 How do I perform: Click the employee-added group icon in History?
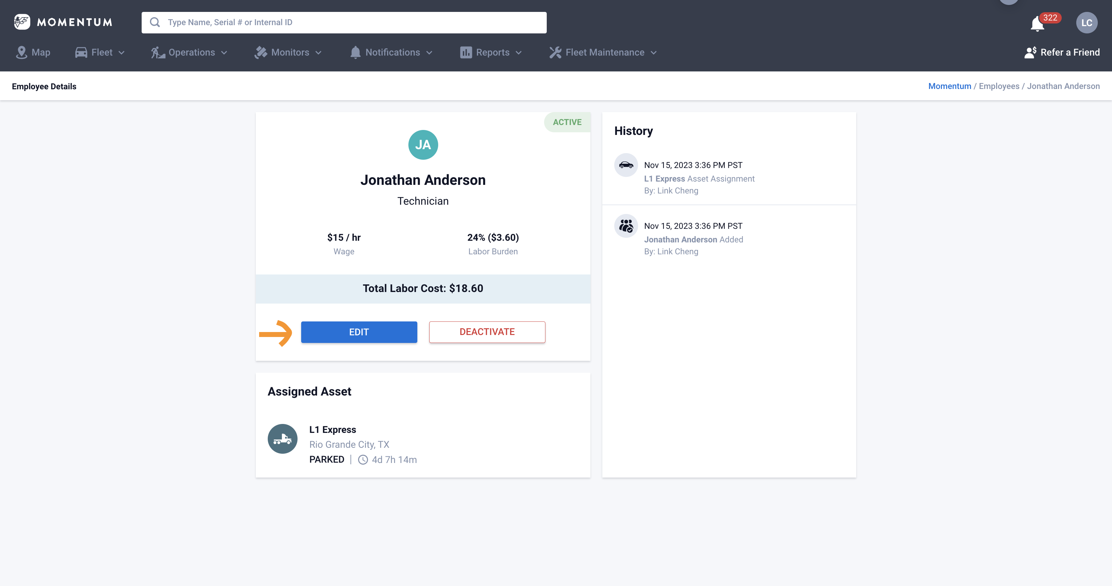(x=626, y=226)
